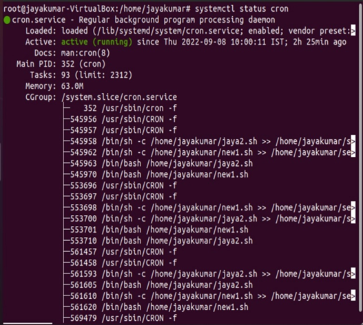This screenshot has height=325, width=363.
Task: Click the green 'active (running)' text
Action: point(96,42)
